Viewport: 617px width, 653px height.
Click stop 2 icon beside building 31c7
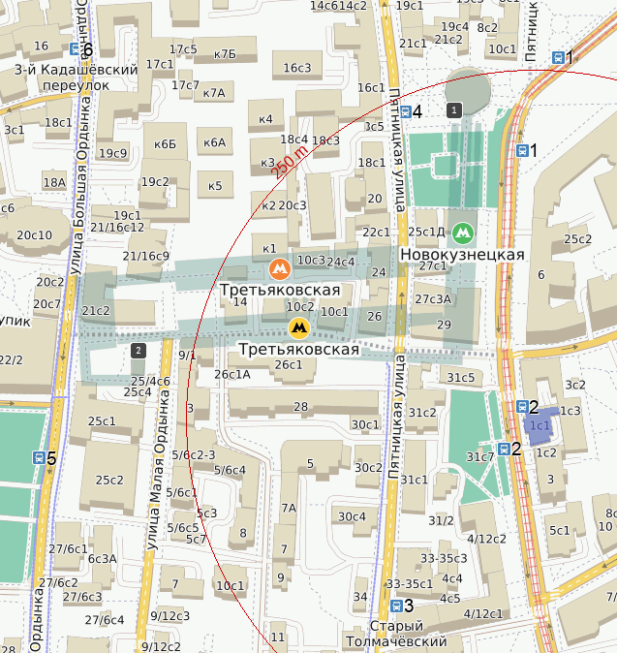[504, 448]
